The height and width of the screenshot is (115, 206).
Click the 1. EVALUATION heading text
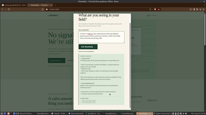pos(85,58)
